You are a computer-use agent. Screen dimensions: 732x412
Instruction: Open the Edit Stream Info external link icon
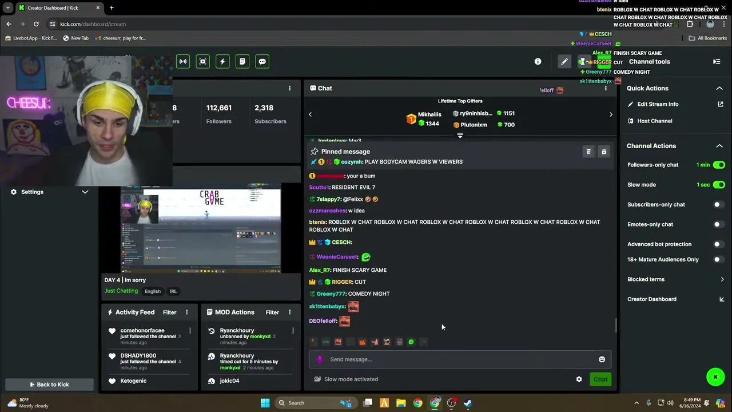pos(721,104)
